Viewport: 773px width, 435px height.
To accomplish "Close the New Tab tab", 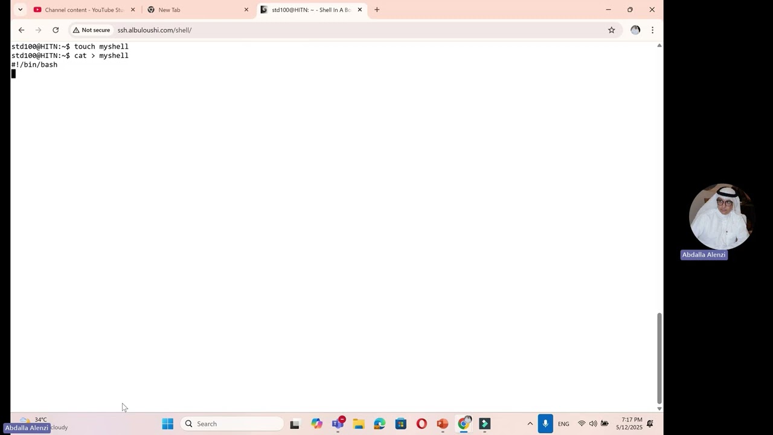I will [x=246, y=10].
